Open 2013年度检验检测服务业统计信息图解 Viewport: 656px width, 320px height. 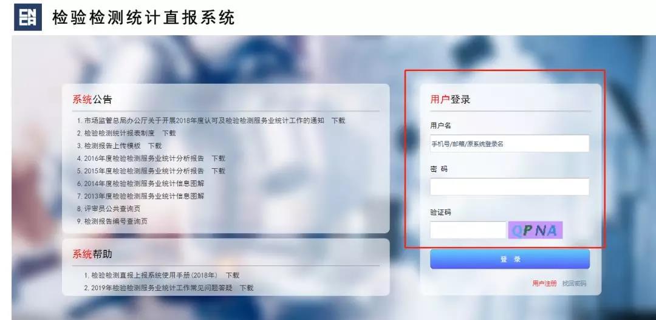pos(144,196)
